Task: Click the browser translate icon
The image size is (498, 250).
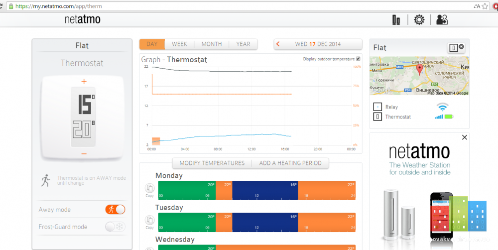Action: (x=477, y=6)
